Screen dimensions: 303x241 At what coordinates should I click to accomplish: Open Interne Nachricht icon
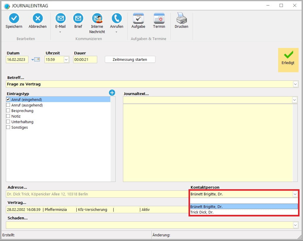[97, 18]
